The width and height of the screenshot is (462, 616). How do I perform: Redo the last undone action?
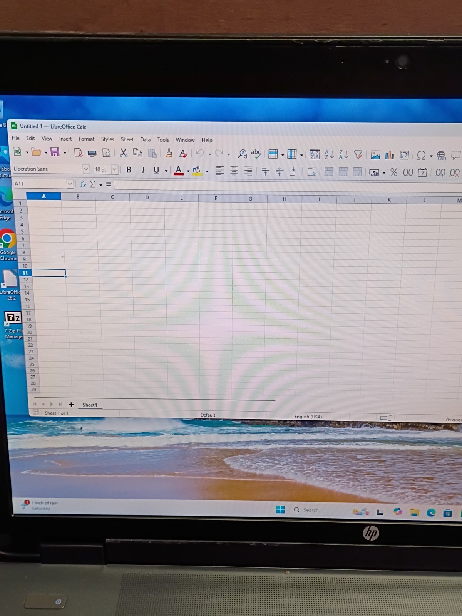pos(219,154)
